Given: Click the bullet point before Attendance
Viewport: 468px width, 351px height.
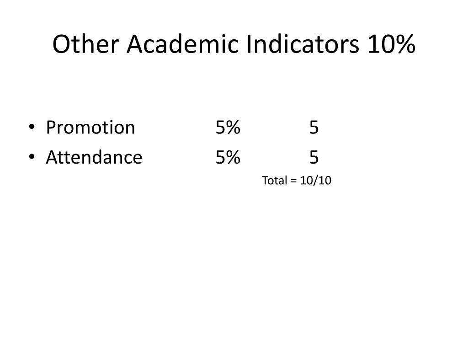Looking at the screenshot, I should tap(32, 157).
